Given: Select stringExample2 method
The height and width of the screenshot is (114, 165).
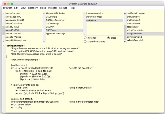Looking at the screenshot, I should click(145, 37).
